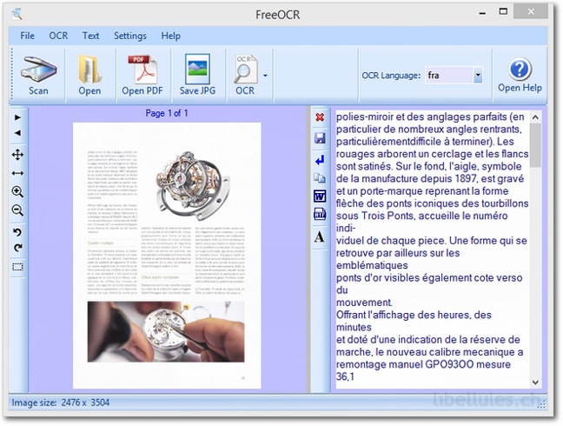Go to next page with right arrow
563x426 pixels.
click(17, 117)
